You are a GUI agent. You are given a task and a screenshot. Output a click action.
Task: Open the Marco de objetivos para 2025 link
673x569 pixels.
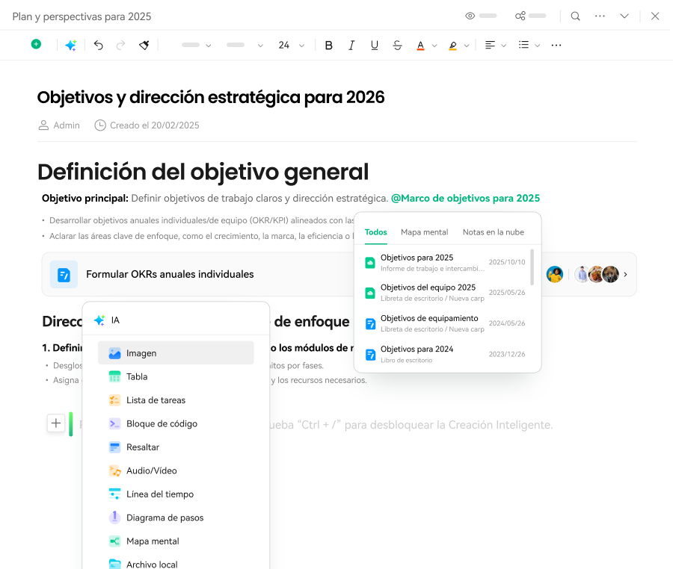(465, 199)
